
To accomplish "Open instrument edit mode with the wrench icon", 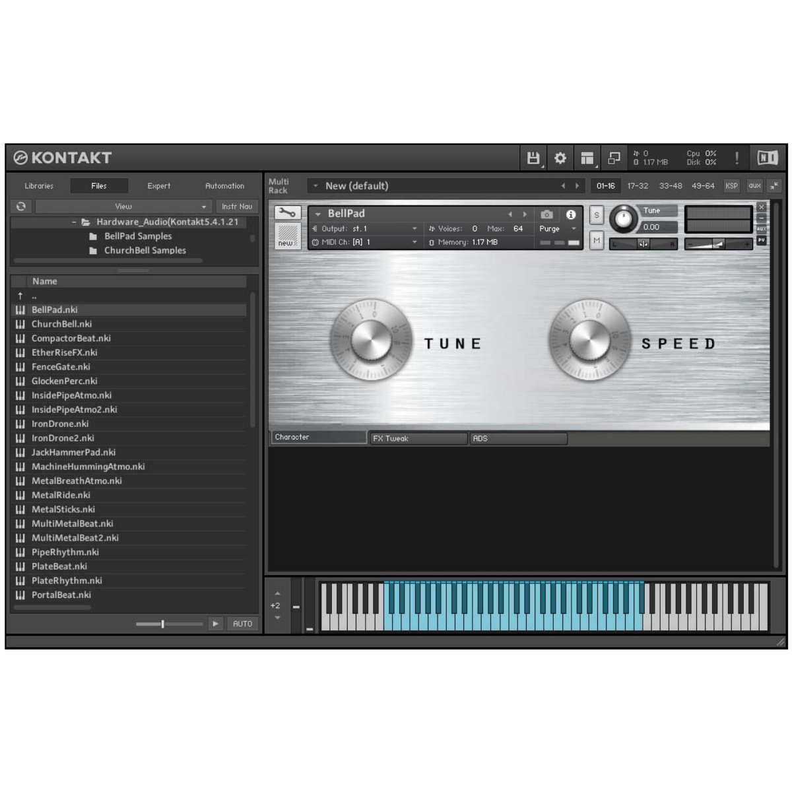I will (288, 213).
